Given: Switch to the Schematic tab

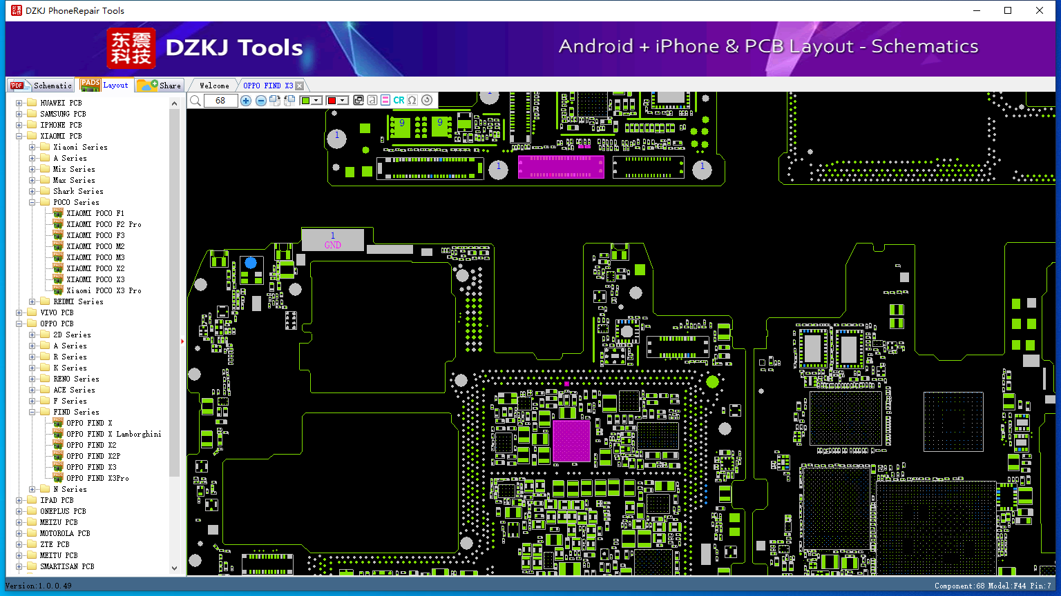Looking at the screenshot, I should click(x=41, y=85).
